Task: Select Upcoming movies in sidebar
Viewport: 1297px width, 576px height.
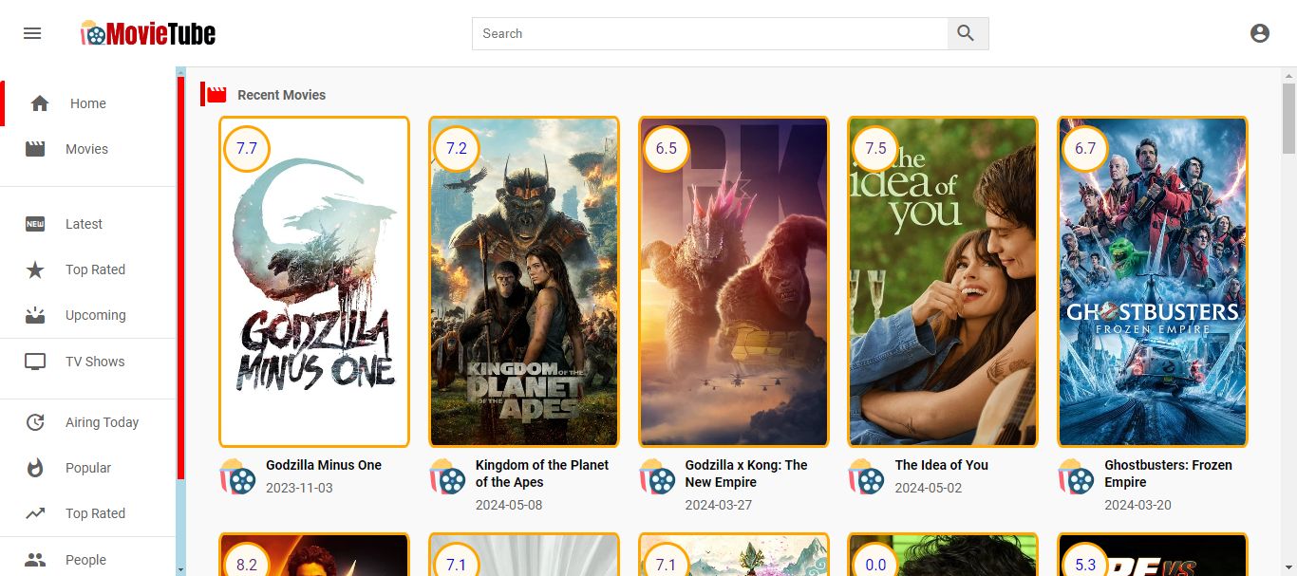Action: pyautogui.click(x=95, y=315)
